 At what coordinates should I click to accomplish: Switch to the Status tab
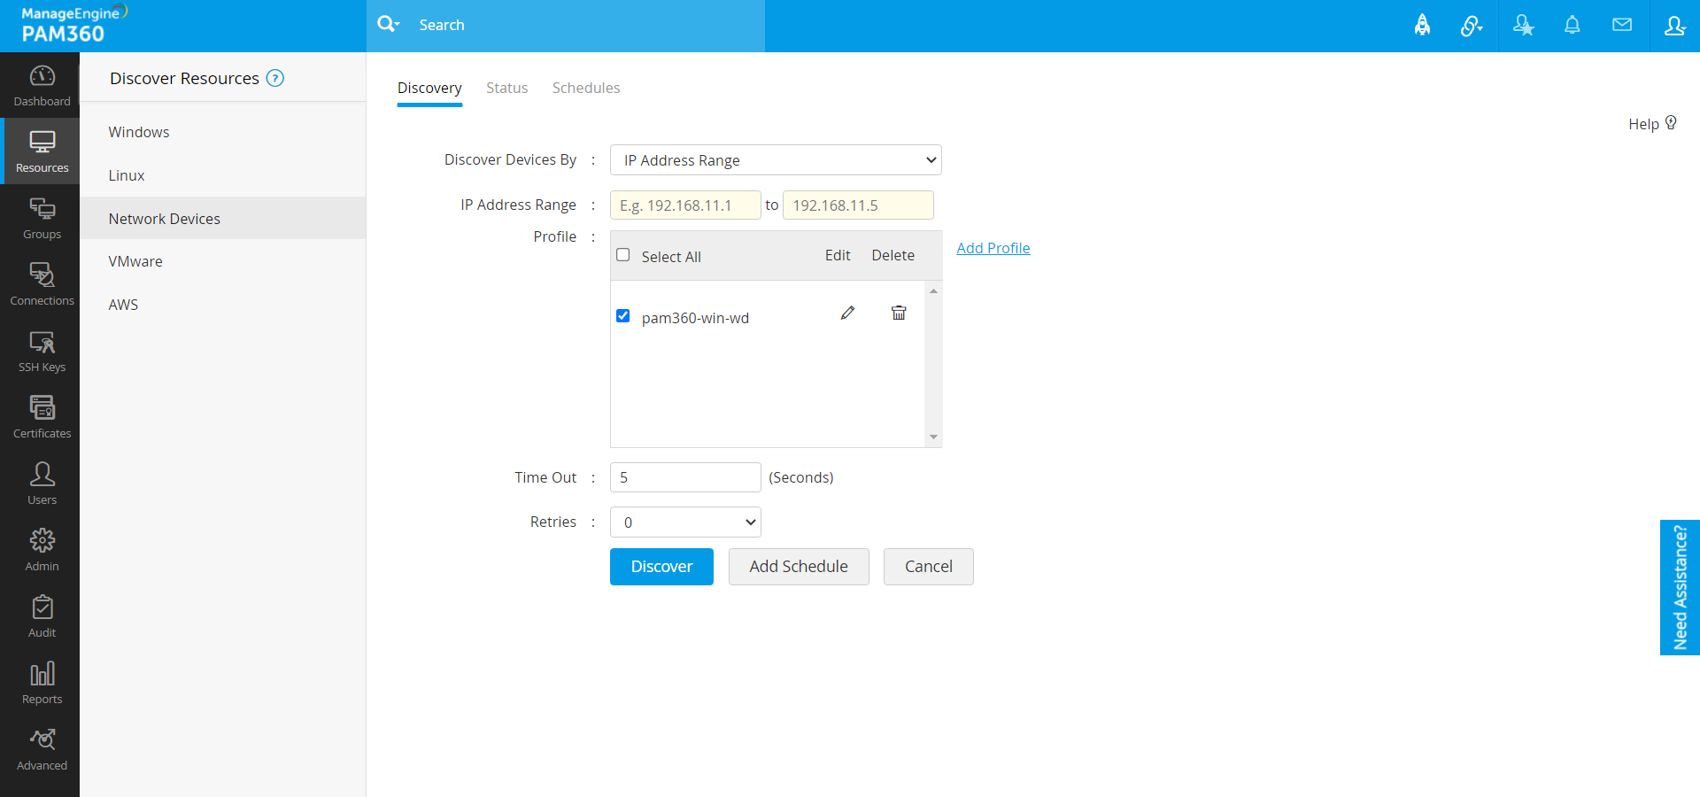pyautogui.click(x=506, y=88)
